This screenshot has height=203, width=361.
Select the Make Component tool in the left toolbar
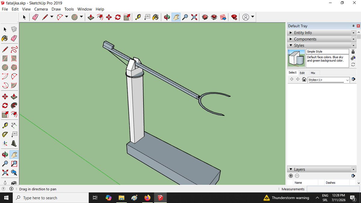pyautogui.click(x=14, y=29)
